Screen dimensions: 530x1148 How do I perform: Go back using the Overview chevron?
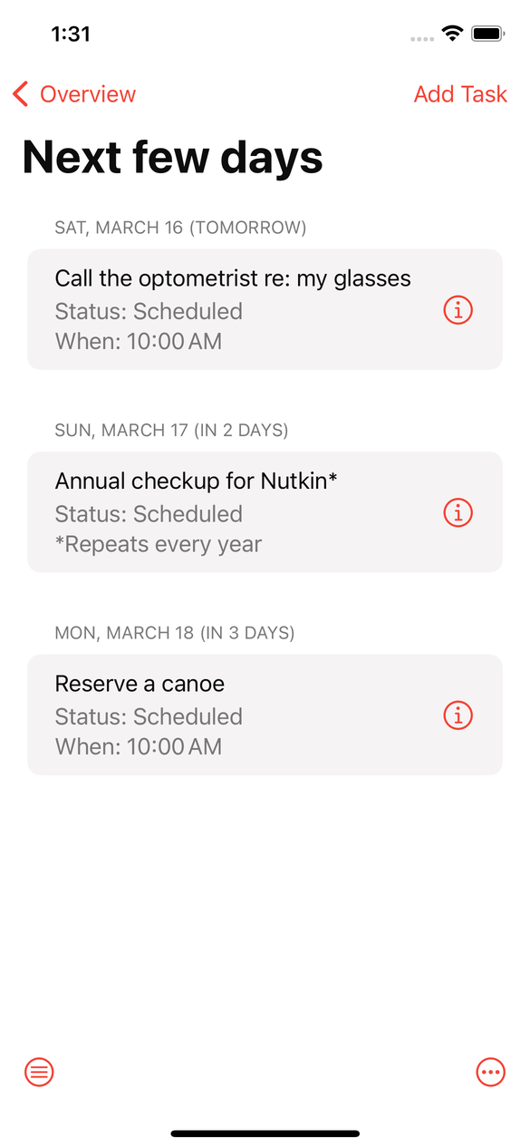[x=21, y=94]
